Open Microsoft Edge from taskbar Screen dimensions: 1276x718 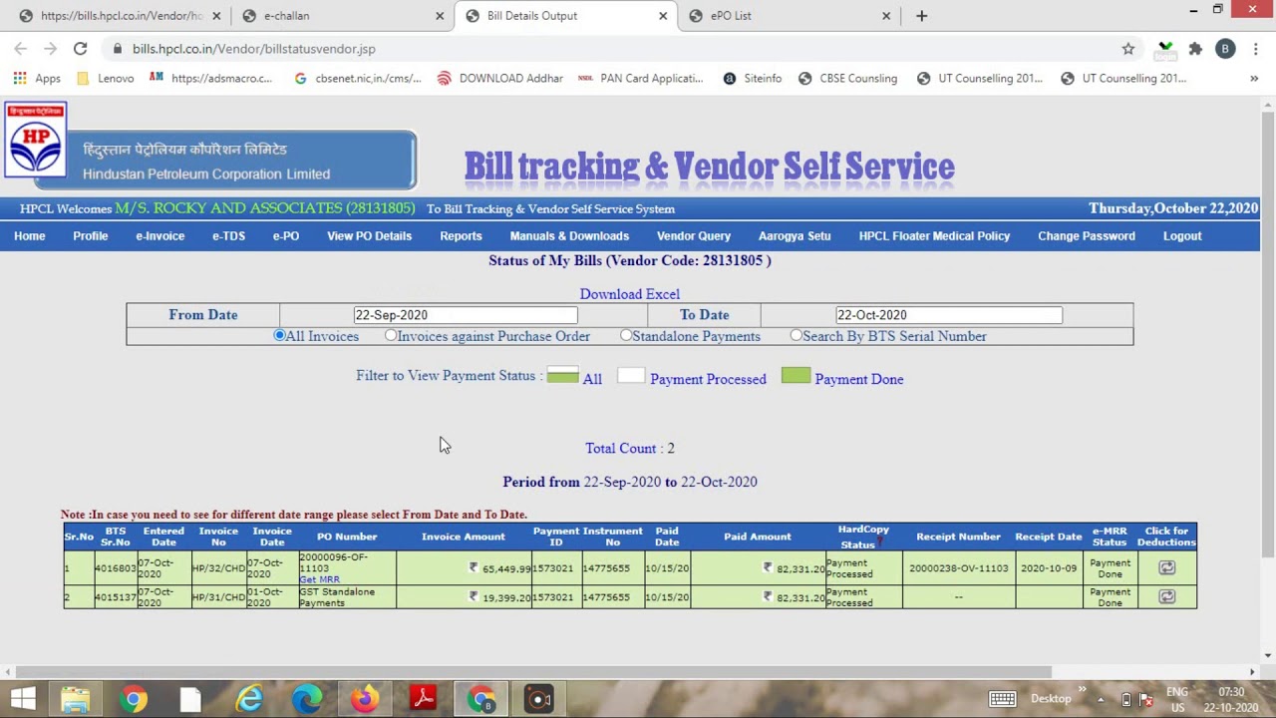pyautogui.click(x=306, y=698)
